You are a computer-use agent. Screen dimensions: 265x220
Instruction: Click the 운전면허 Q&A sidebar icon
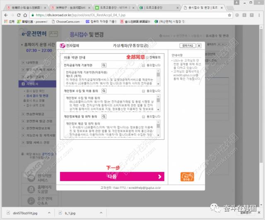[31, 201]
